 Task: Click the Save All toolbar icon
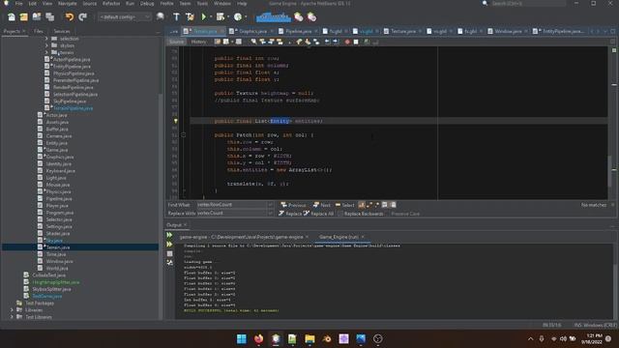coord(49,17)
